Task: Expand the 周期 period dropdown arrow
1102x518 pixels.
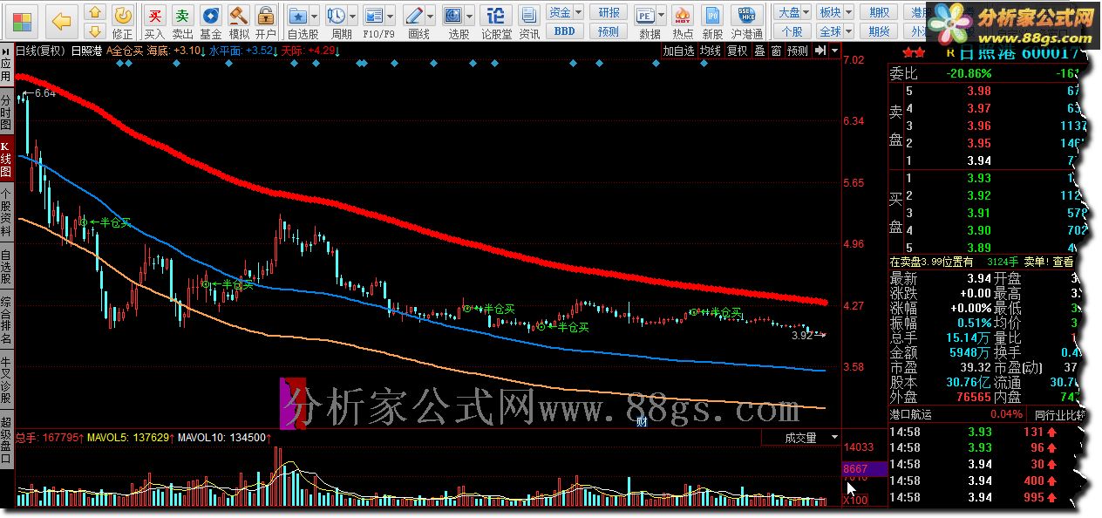Action: (352, 16)
